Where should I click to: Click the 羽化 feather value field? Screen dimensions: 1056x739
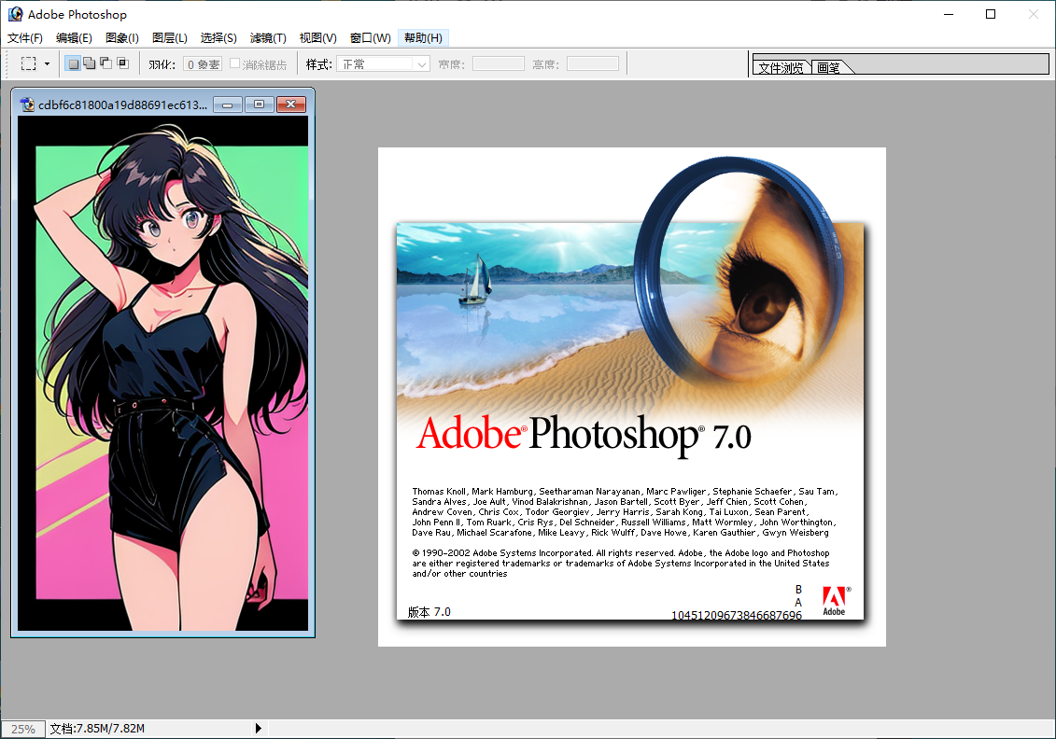click(202, 64)
